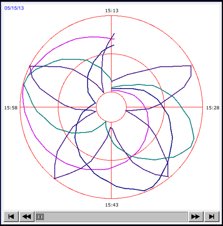Screen dimensions: 223x226
Task: Click the gray timeline slider track
Action: (x=112, y=217)
